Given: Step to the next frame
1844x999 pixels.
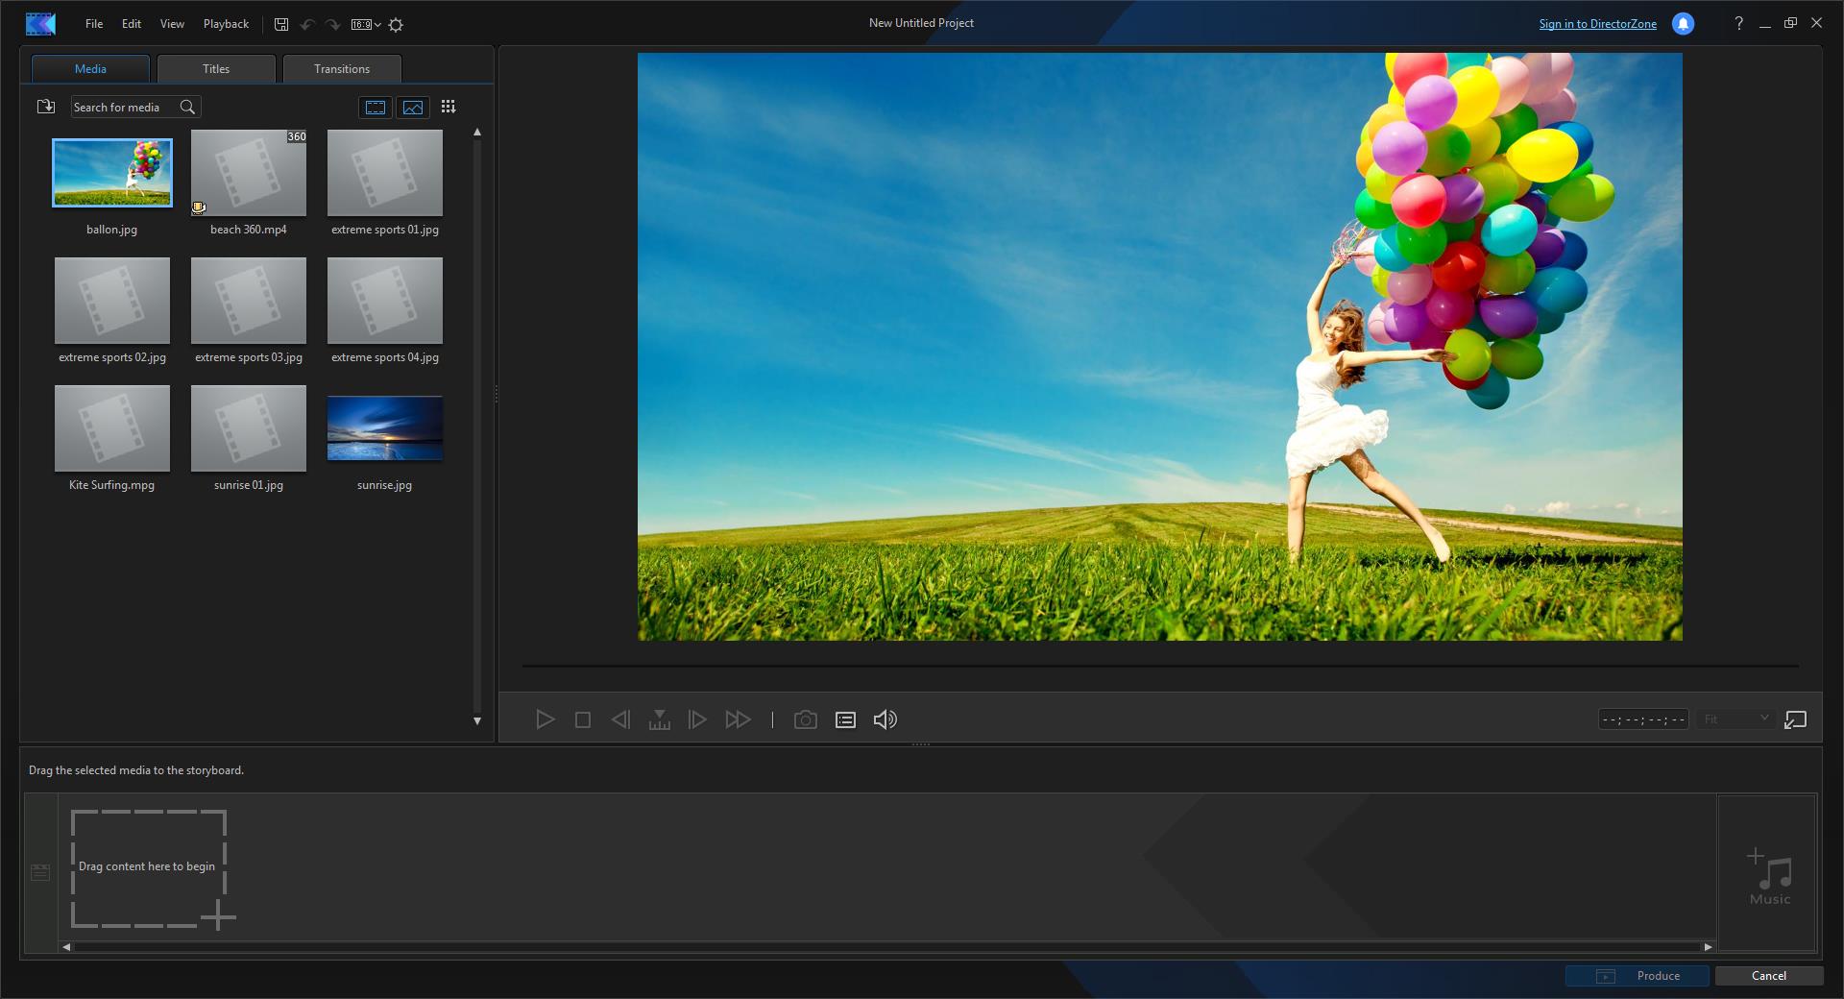Looking at the screenshot, I should (x=697, y=719).
